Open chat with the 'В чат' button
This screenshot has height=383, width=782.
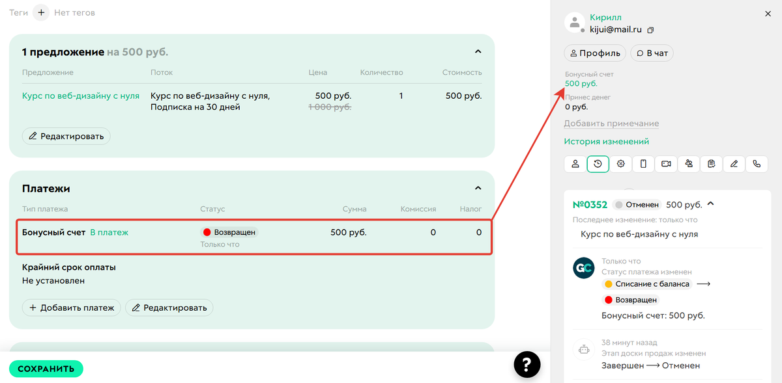click(x=652, y=53)
